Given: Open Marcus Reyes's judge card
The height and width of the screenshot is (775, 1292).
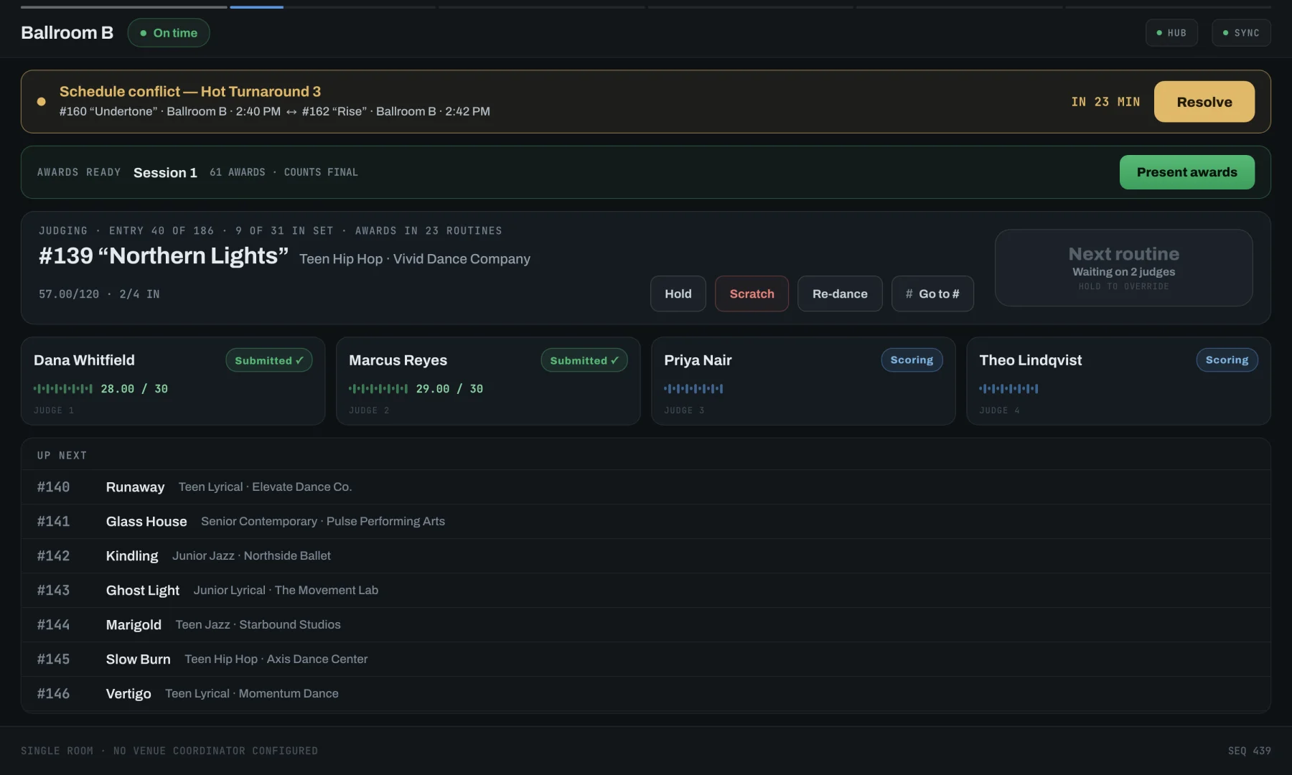Looking at the screenshot, I should pyautogui.click(x=488, y=381).
